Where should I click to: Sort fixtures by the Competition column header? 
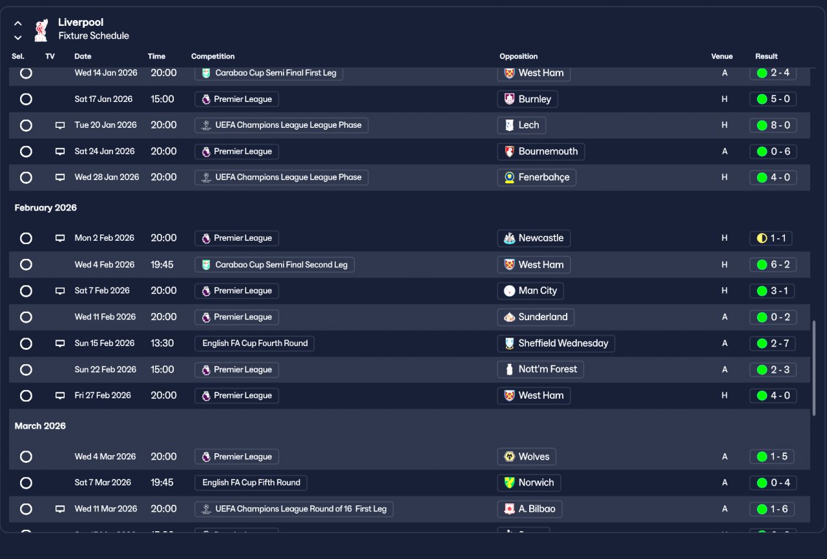tap(213, 57)
